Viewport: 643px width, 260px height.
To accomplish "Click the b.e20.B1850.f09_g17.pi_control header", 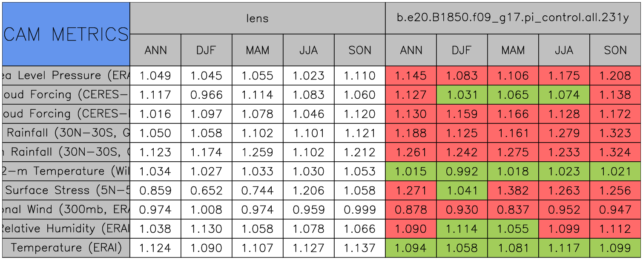I will (513, 18).
